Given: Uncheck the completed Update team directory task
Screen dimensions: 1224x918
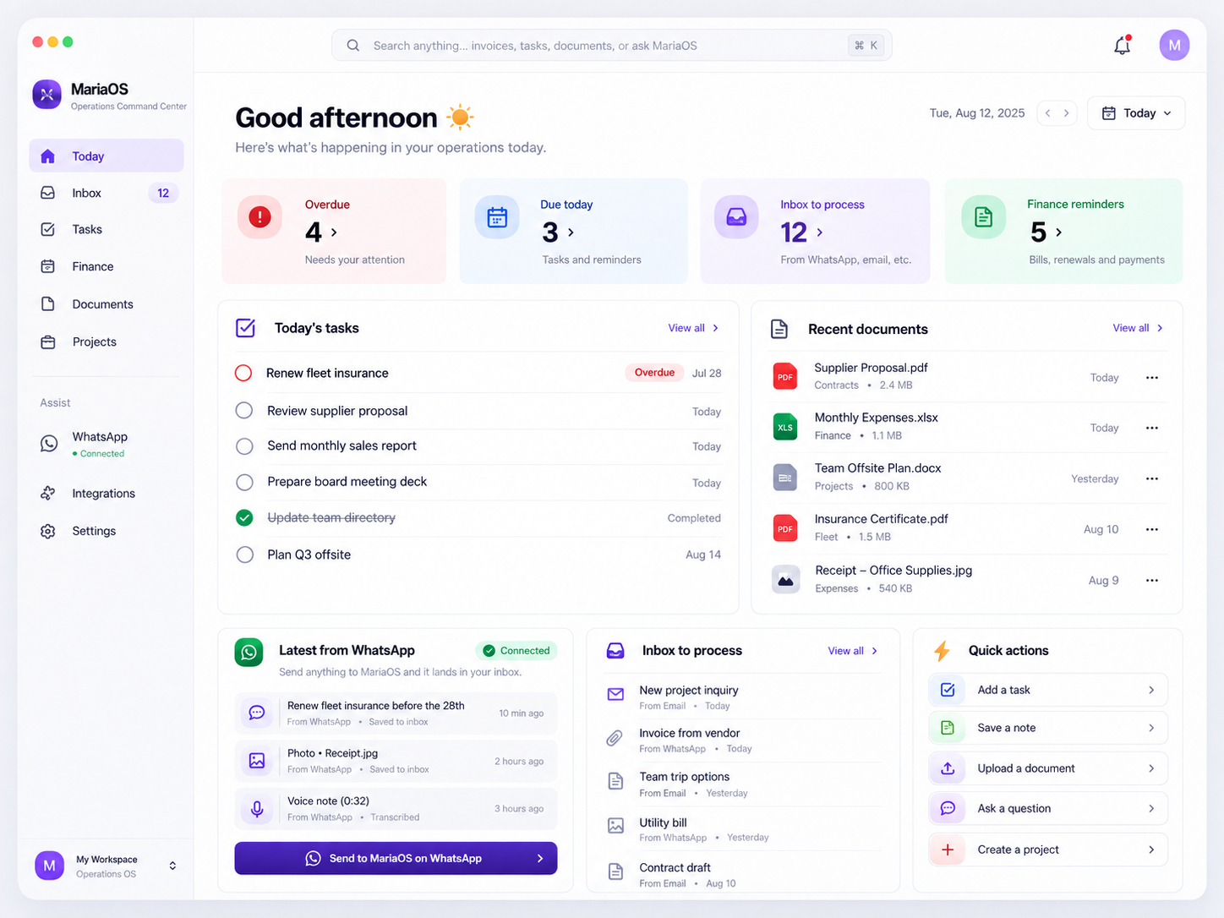Looking at the screenshot, I should [244, 517].
